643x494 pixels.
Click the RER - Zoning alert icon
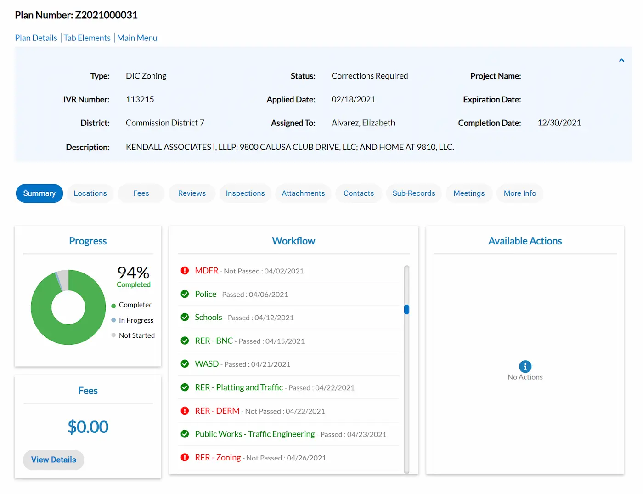185,457
